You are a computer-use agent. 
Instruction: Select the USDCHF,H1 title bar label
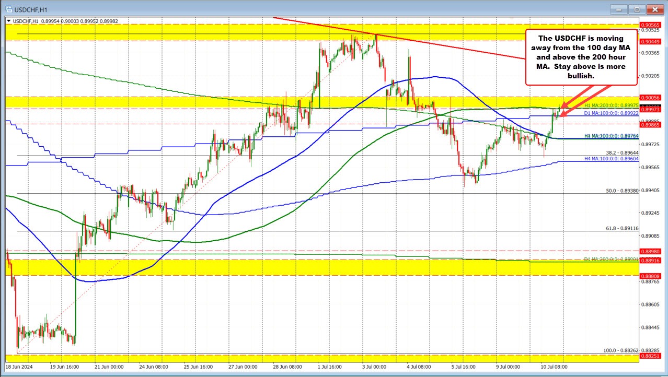[31, 9]
